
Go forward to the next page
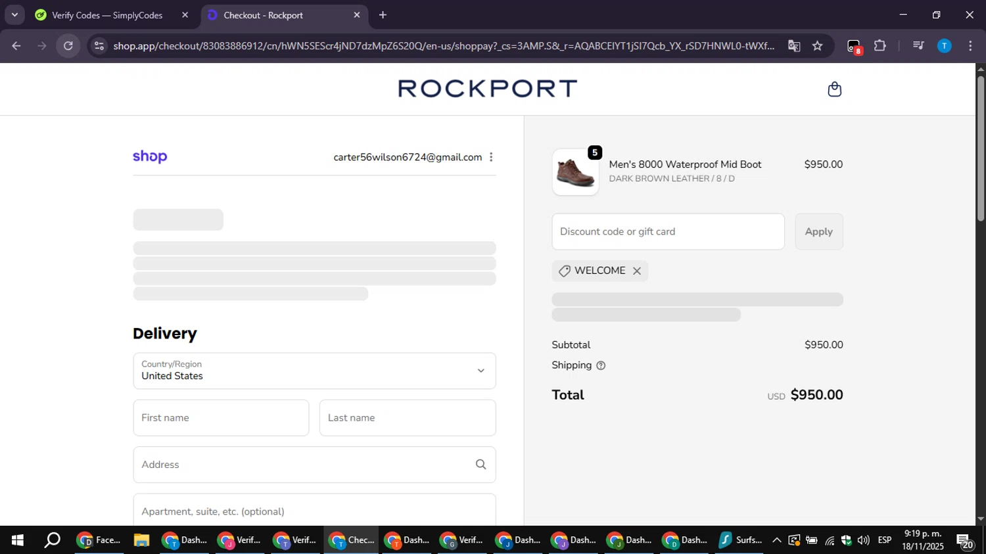tap(42, 46)
